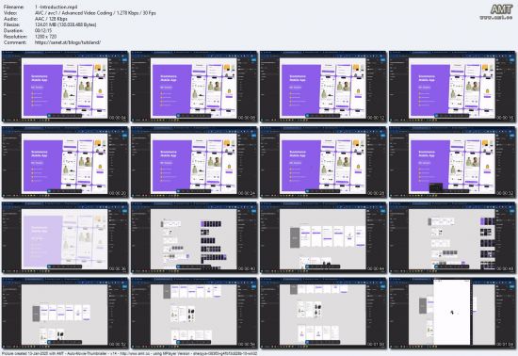The image size is (518, 356).
Task: Open the thumbnail stamped 00:00:08
Action: (194, 87)
